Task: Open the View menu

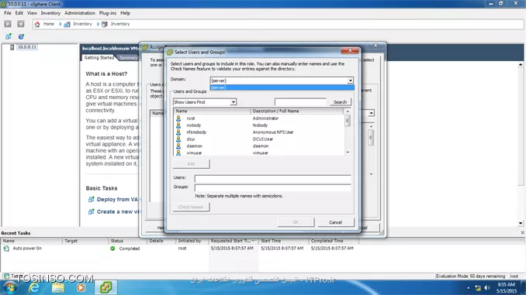Action: (32, 13)
